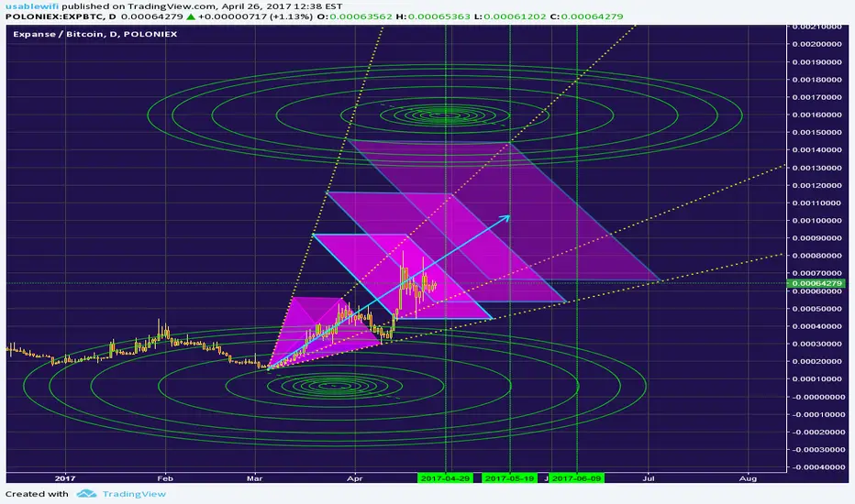The height and width of the screenshot is (504, 855).
Task: Click the 2017 label on time axis
Action: pyautogui.click(x=65, y=478)
